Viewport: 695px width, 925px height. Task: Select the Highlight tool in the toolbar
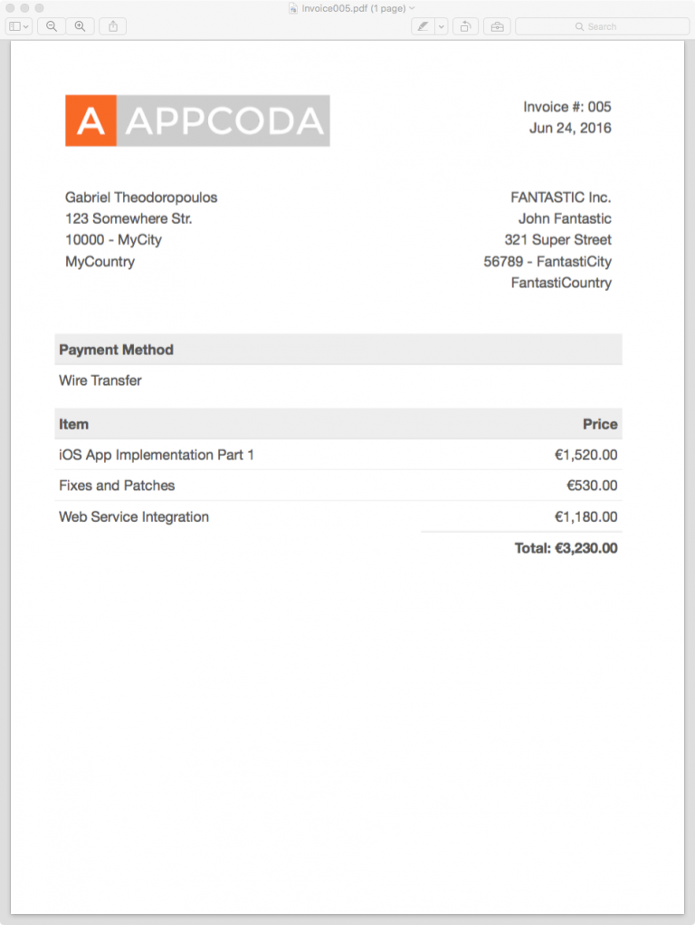[x=424, y=25]
